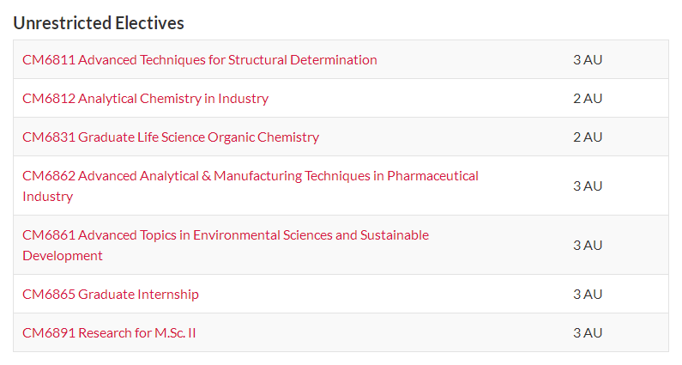Click the 3 AU value in the CM6862 row
This screenshot has height=365, width=682.
(x=588, y=186)
